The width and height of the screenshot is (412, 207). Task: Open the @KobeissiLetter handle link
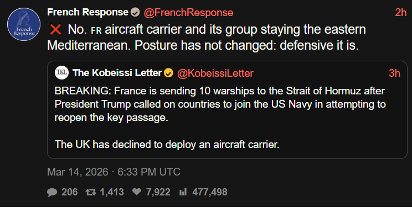point(215,73)
